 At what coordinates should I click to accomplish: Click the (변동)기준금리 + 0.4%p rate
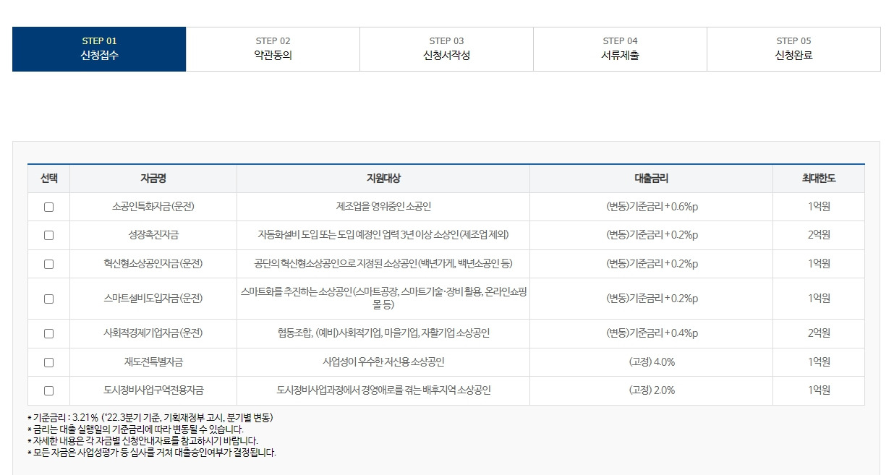(651, 333)
